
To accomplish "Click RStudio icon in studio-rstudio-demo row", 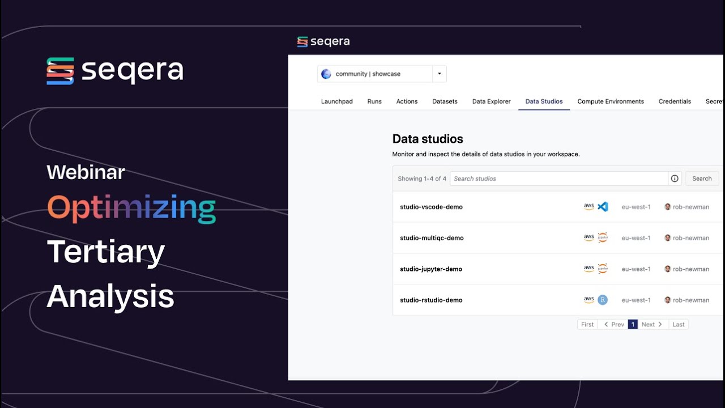I will 603,300.
